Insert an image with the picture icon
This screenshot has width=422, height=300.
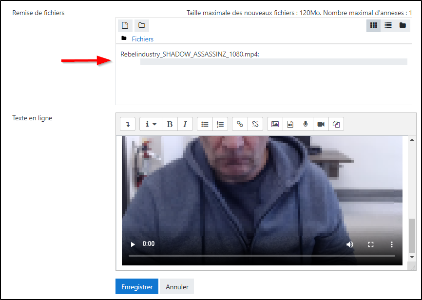tap(275, 124)
